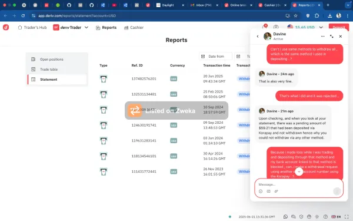Open a new browser tab
The width and height of the screenshot is (353, 221).
click(x=328, y=5)
